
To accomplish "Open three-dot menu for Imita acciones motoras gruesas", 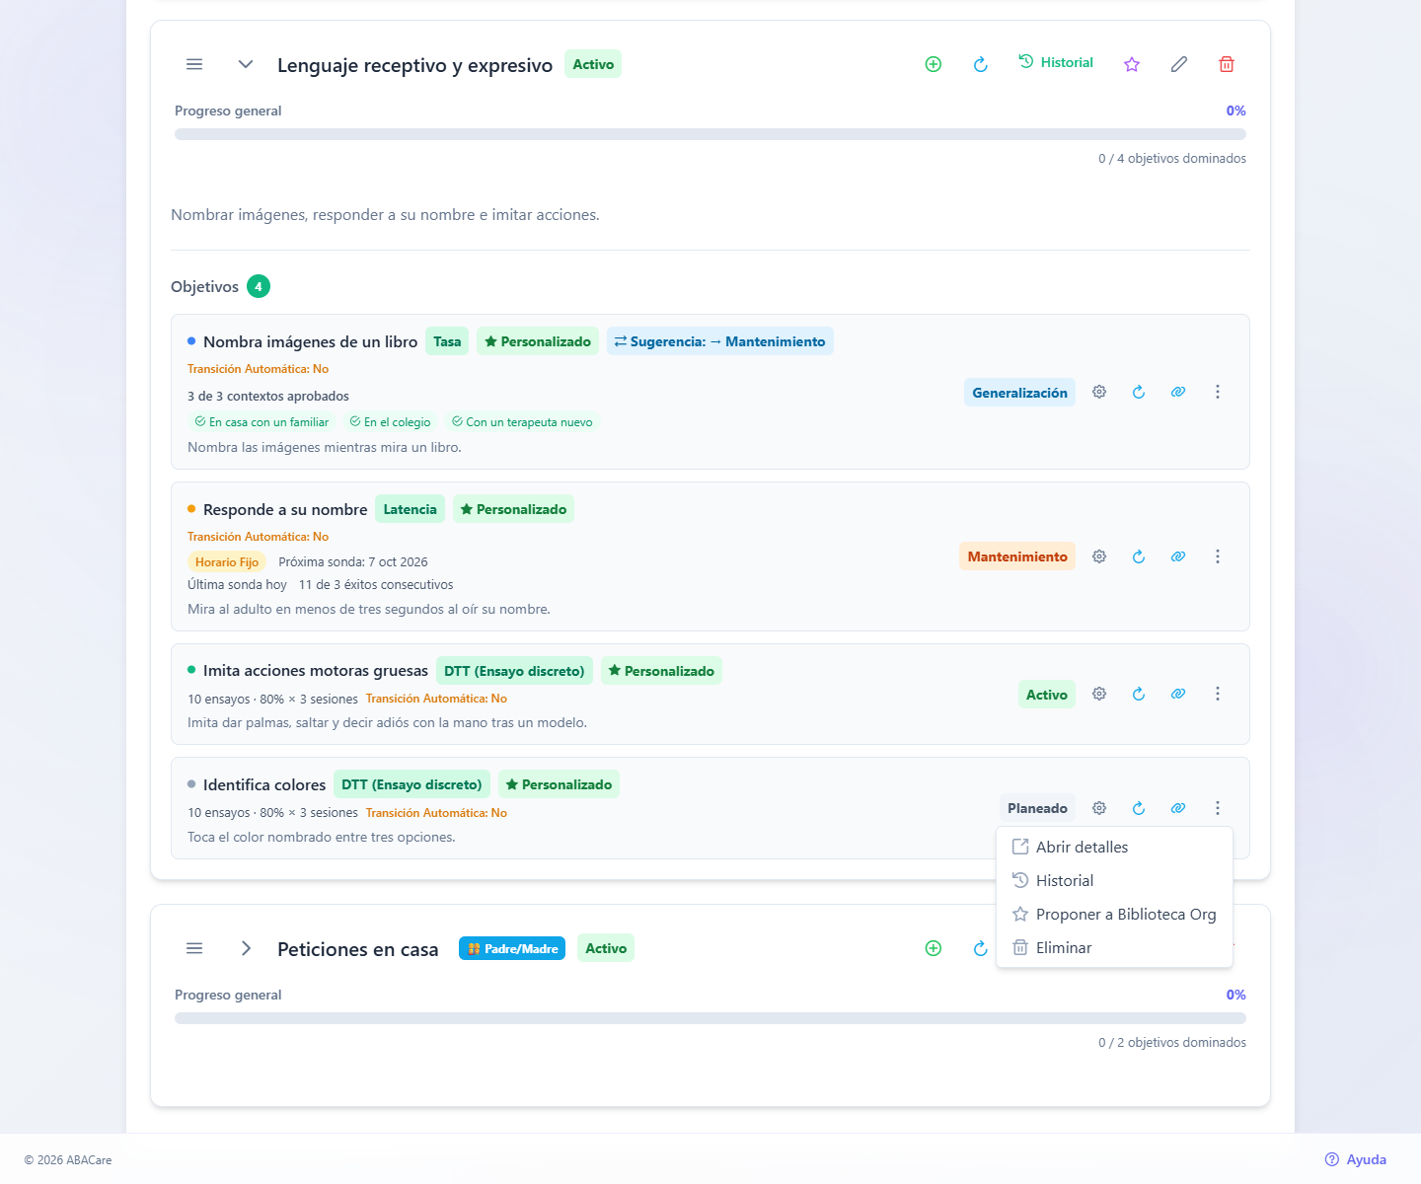I will coord(1218,694).
